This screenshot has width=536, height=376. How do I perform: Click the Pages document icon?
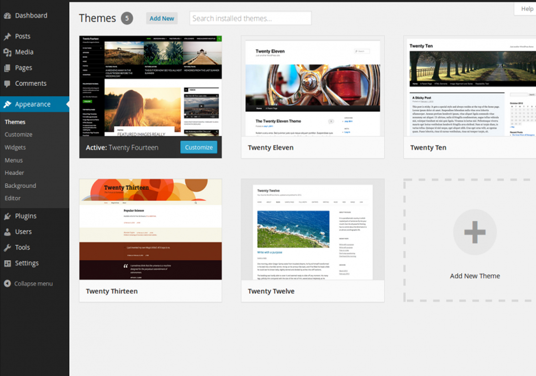point(7,68)
